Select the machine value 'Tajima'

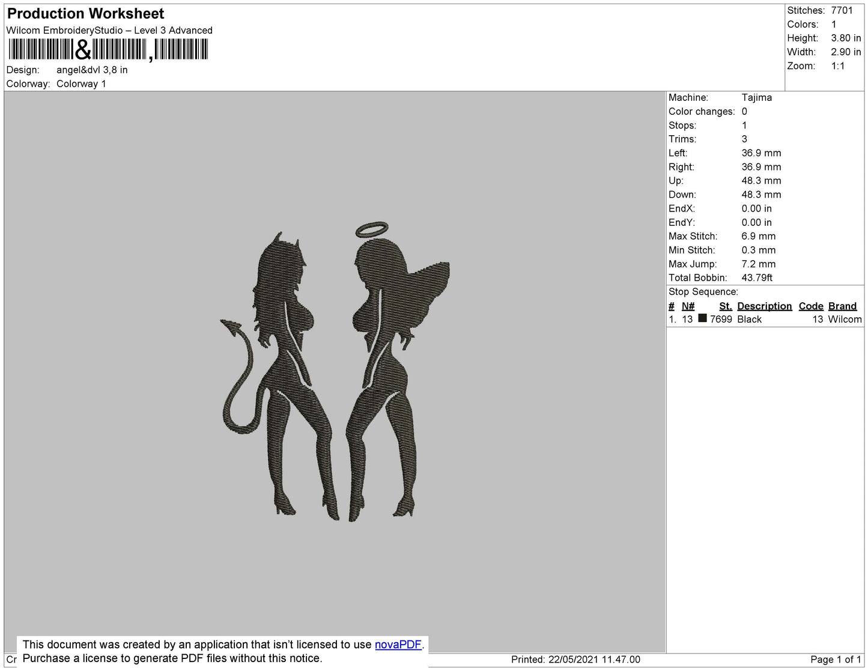[757, 97]
